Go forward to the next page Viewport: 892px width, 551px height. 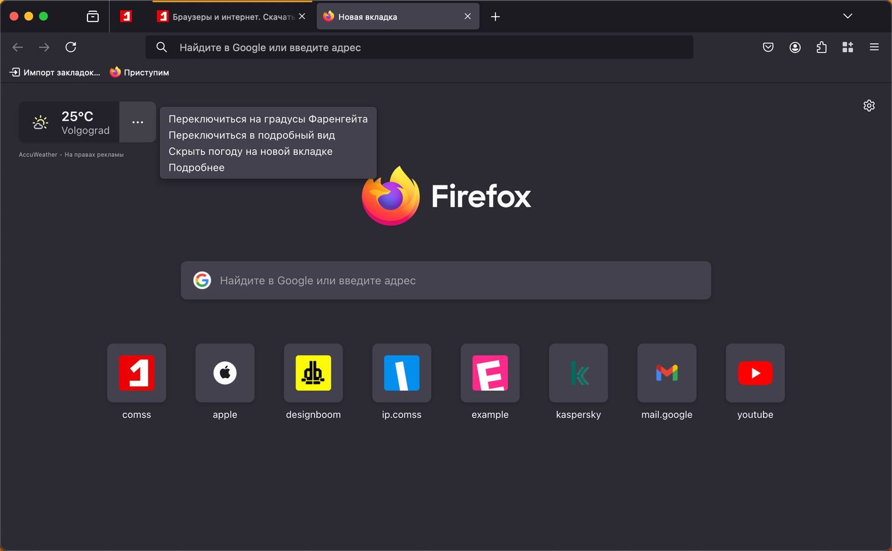tap(44, 47)
